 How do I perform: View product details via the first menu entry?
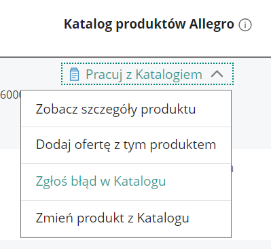click(x=115, y=109)
